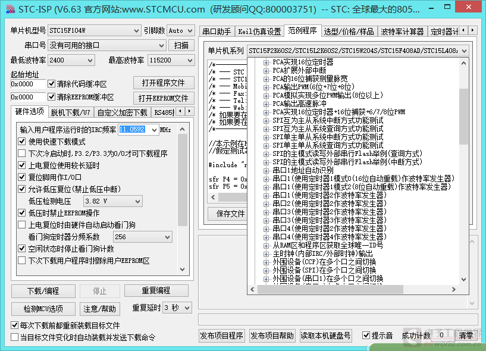Viewport: 486px width, 351px height.
Task: Toggle 清除EEPROM缓冲区 checkbox
Action: click(51, 97)
